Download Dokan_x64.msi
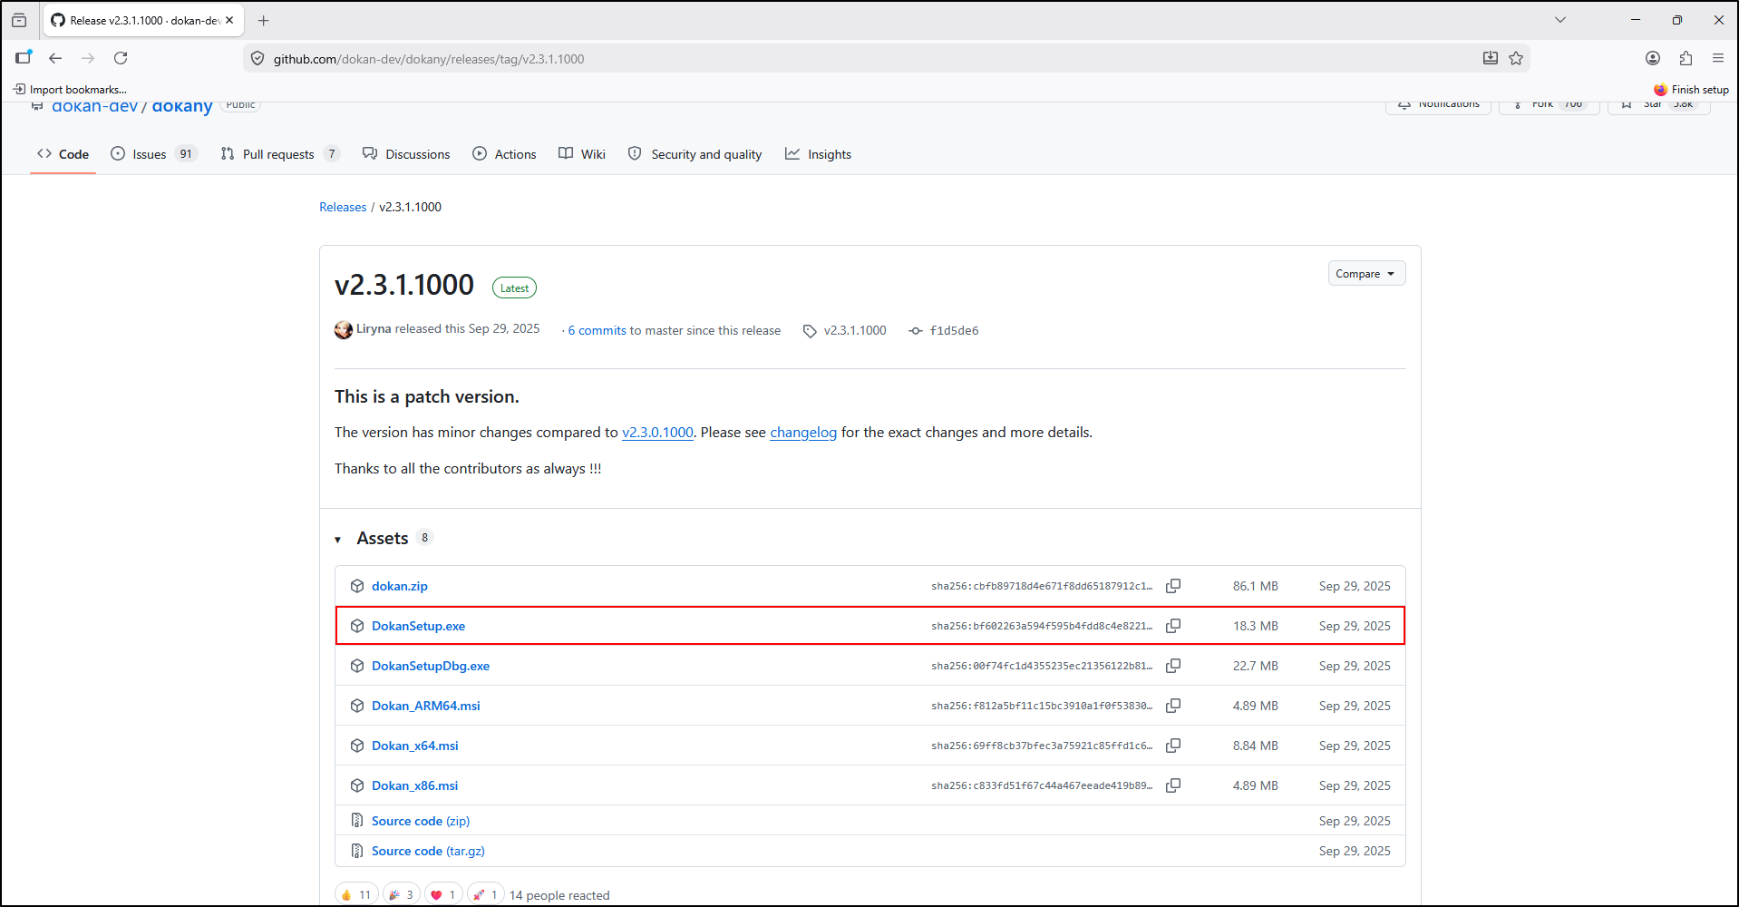Screen dimensions: 1739x907 [x=415, y=746]
